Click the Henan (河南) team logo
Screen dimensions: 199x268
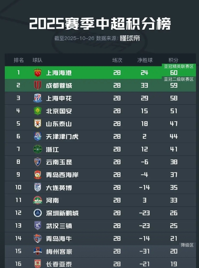coord(38,200)
